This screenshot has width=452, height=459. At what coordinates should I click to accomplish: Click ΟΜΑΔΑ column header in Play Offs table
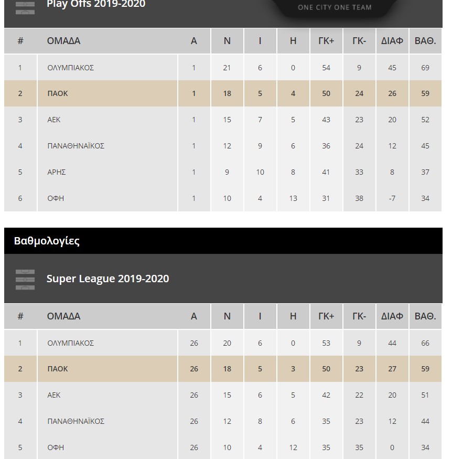tap(63, 41)
